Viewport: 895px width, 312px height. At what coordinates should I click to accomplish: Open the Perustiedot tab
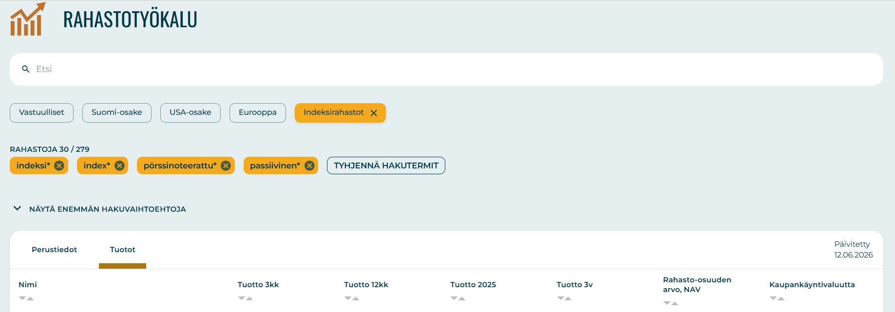[55, 250]
